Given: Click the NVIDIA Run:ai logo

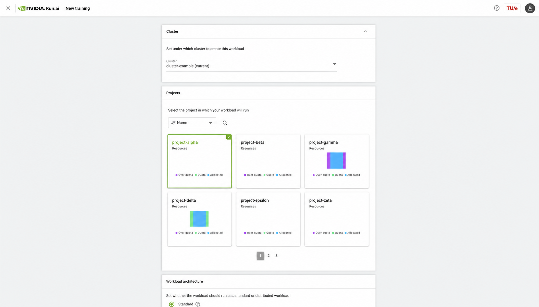Looking at the screenshot, I should click(39, 8).
